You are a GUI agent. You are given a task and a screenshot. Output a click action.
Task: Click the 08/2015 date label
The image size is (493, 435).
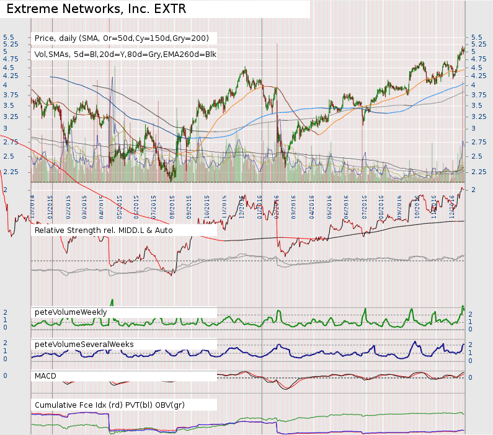(172, 208)
